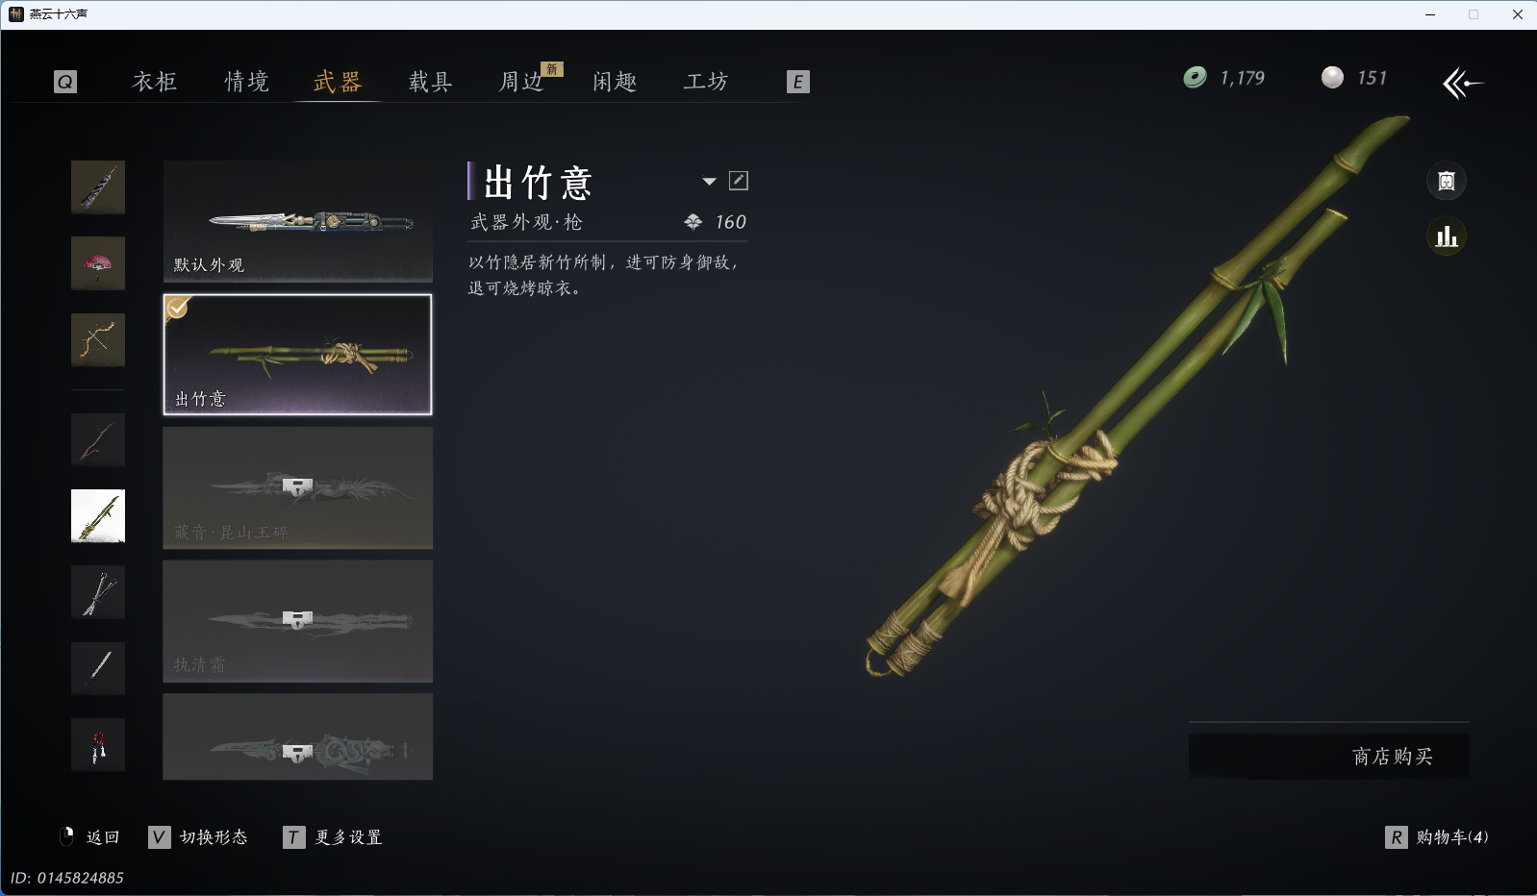This screenshot has height=896, width=1537.
Task: Select the 默认外观 weapon thumbnail
Action: click(297, 221)
